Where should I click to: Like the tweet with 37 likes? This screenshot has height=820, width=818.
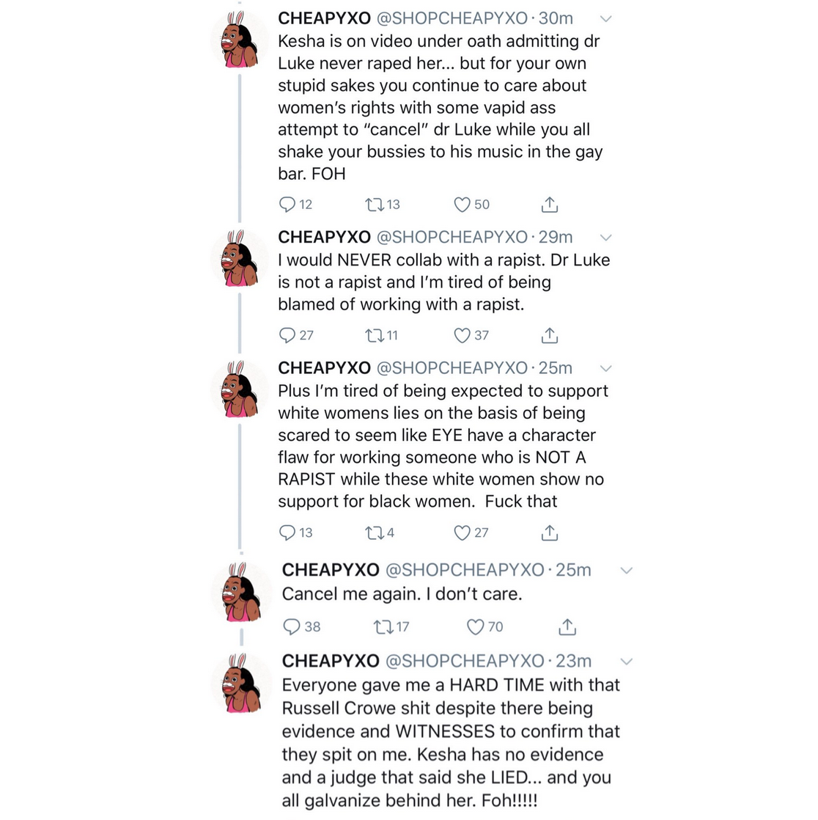click(462, 335)
